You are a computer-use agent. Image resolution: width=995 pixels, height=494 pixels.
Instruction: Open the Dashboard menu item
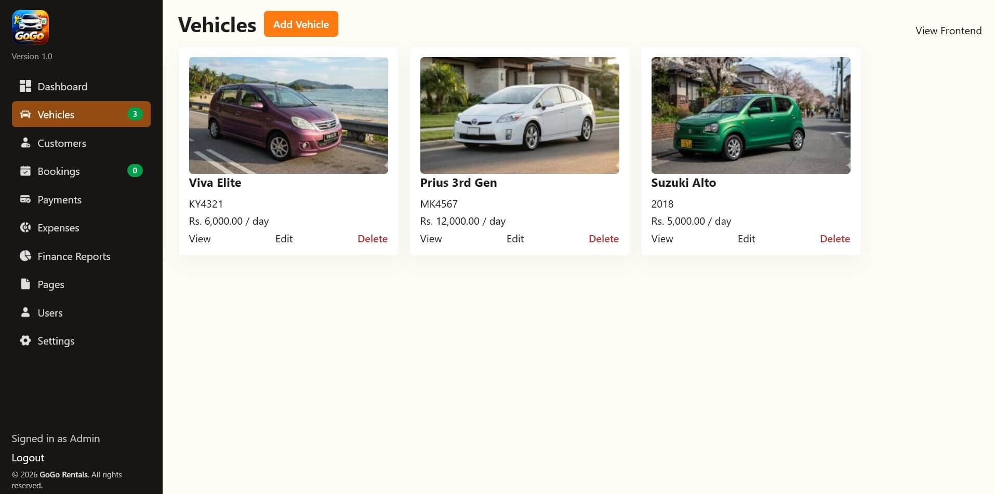tap(81, 86)
